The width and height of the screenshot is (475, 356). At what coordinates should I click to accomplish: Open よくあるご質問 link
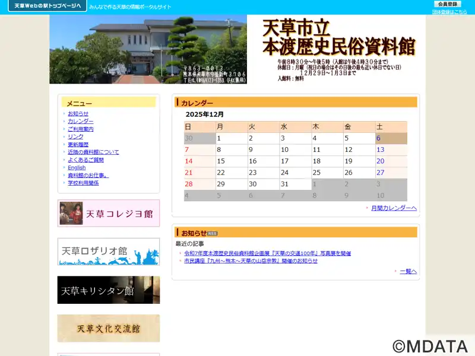point(85,160)
